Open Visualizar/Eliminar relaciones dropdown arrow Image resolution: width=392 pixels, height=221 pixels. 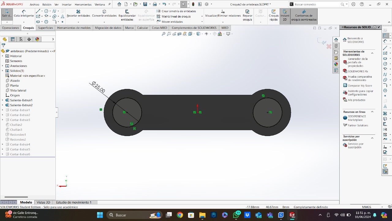click(223, 22)
